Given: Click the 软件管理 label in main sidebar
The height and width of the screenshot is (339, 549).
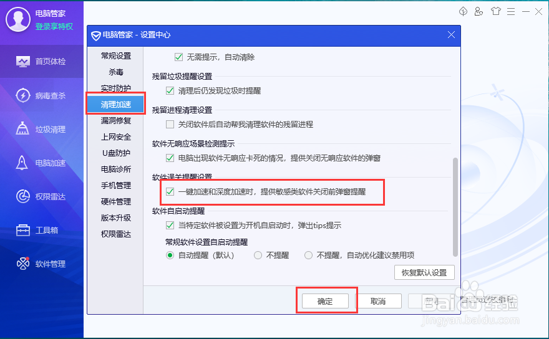Looking at the screenshot, I should 51,264.
